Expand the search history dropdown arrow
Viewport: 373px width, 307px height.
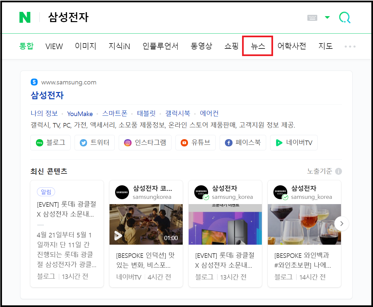[327, 17]
